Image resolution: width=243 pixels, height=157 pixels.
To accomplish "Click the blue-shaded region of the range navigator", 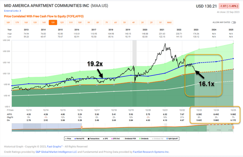I will pyautogui.click(x=47, y=127).
